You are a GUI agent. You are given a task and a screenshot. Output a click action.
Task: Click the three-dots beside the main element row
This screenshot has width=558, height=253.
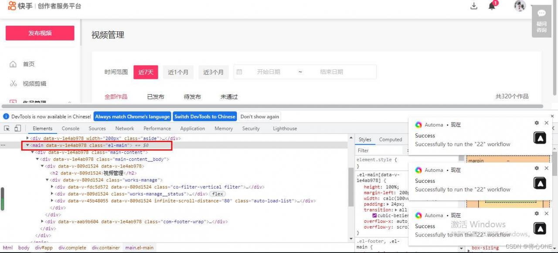[3, 145]
